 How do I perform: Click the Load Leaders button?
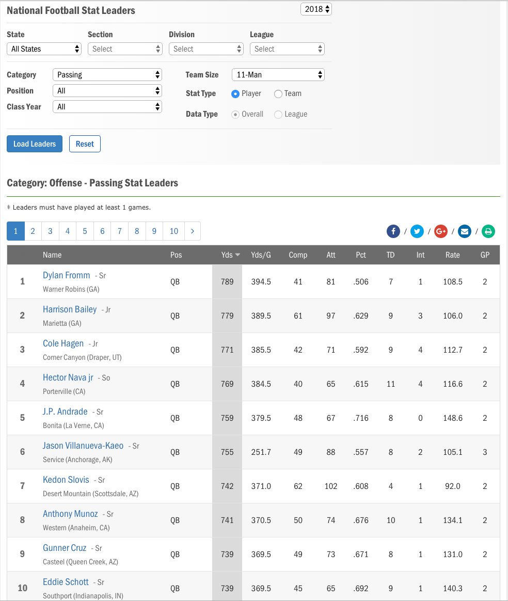click(35, 144)
